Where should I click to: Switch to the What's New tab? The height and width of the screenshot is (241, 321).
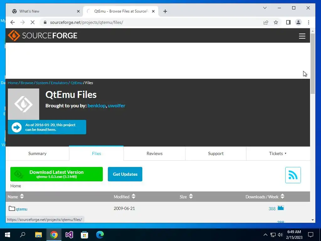(x=44, y=11)
